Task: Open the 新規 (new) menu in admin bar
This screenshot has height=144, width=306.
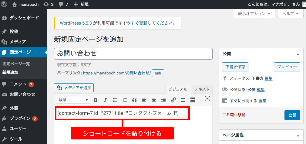Action: (x=81, y=4)
